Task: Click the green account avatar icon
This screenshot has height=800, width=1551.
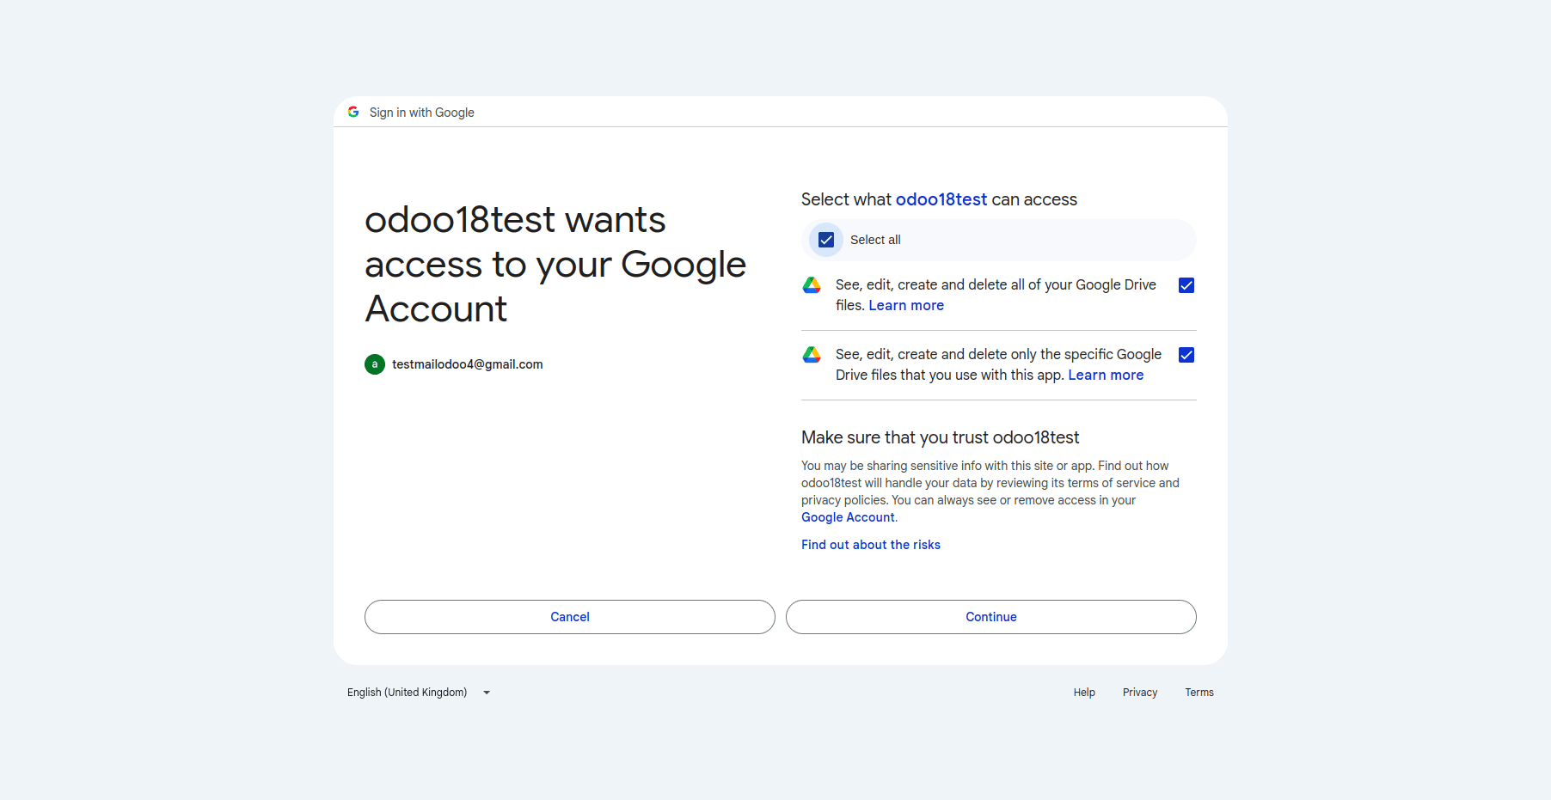Action: coord(375,364)
